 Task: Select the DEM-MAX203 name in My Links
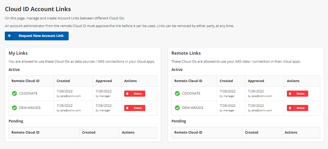point(30,108)
